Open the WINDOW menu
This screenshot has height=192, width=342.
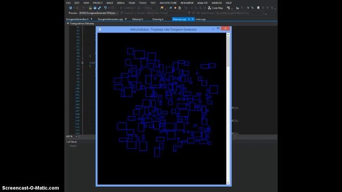point(216,3)
